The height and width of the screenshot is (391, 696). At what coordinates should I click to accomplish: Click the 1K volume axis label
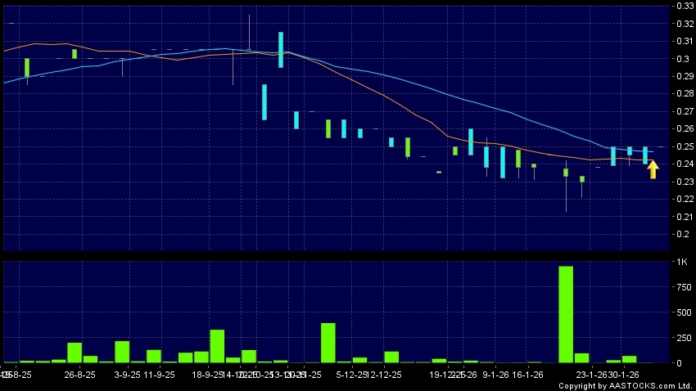tap(680, 262)
